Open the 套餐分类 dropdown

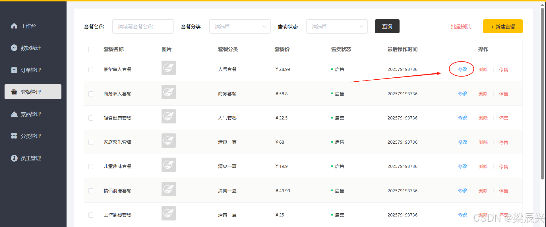[240, 26]
